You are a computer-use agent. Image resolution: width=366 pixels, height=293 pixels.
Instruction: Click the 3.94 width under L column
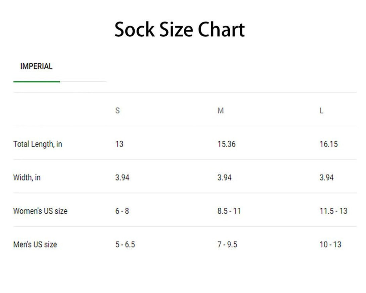coord(326,177)
